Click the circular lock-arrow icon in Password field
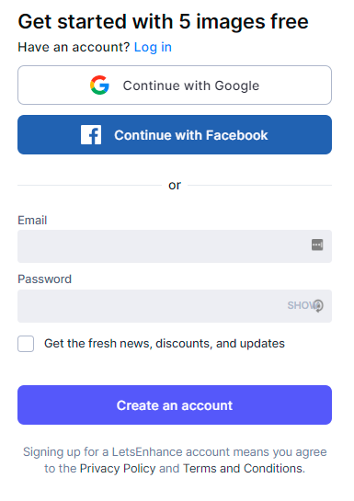 pos(318,305)
